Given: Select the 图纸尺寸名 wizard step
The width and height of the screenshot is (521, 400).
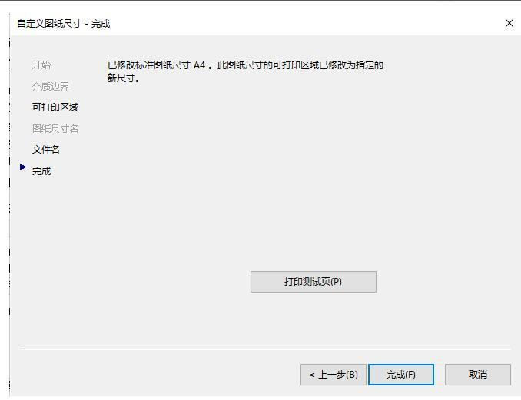Looking at the screenshot, I should (x=55, y=128).
